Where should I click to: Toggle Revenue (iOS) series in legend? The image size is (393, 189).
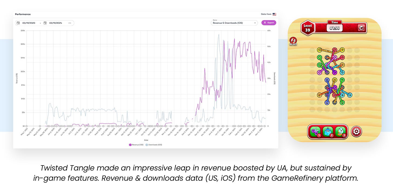pos(136,145)
